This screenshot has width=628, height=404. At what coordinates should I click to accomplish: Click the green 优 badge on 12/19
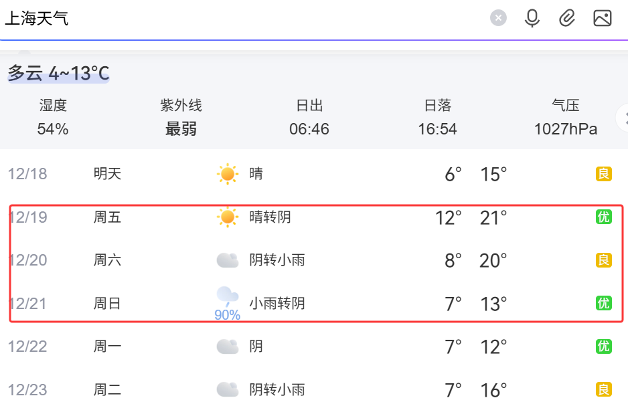tap(604, 217)
